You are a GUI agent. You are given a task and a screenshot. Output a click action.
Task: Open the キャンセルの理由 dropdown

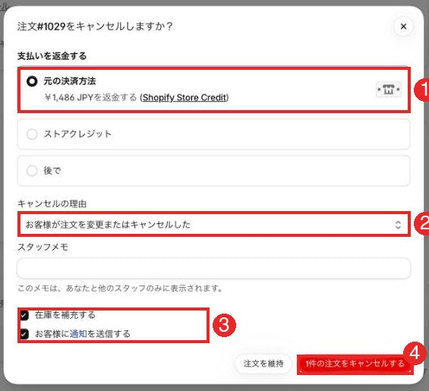[214, 225]
